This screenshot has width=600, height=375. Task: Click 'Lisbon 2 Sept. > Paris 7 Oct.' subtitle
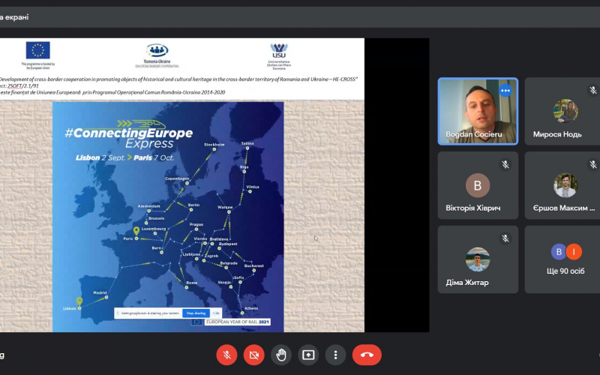point(124,157)
